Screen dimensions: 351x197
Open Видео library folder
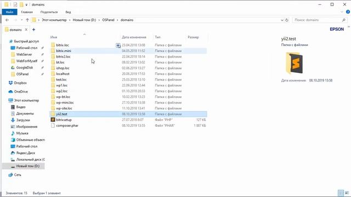[x=21, y=107]
